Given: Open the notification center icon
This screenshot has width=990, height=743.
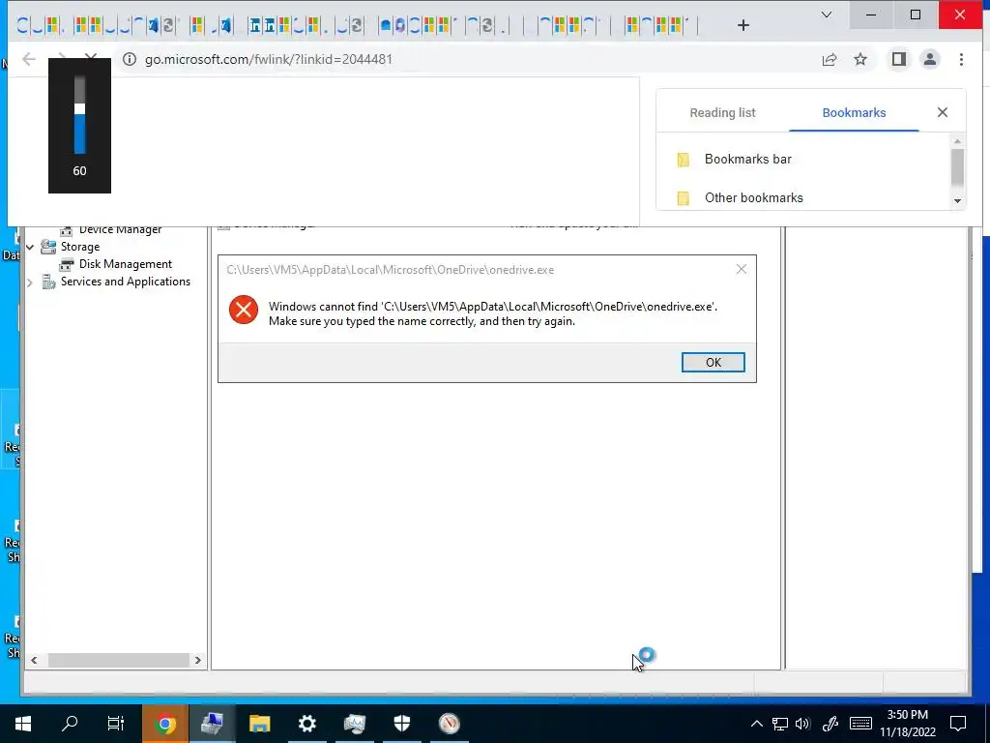Looking at the screenshot, I should (958, 724).
